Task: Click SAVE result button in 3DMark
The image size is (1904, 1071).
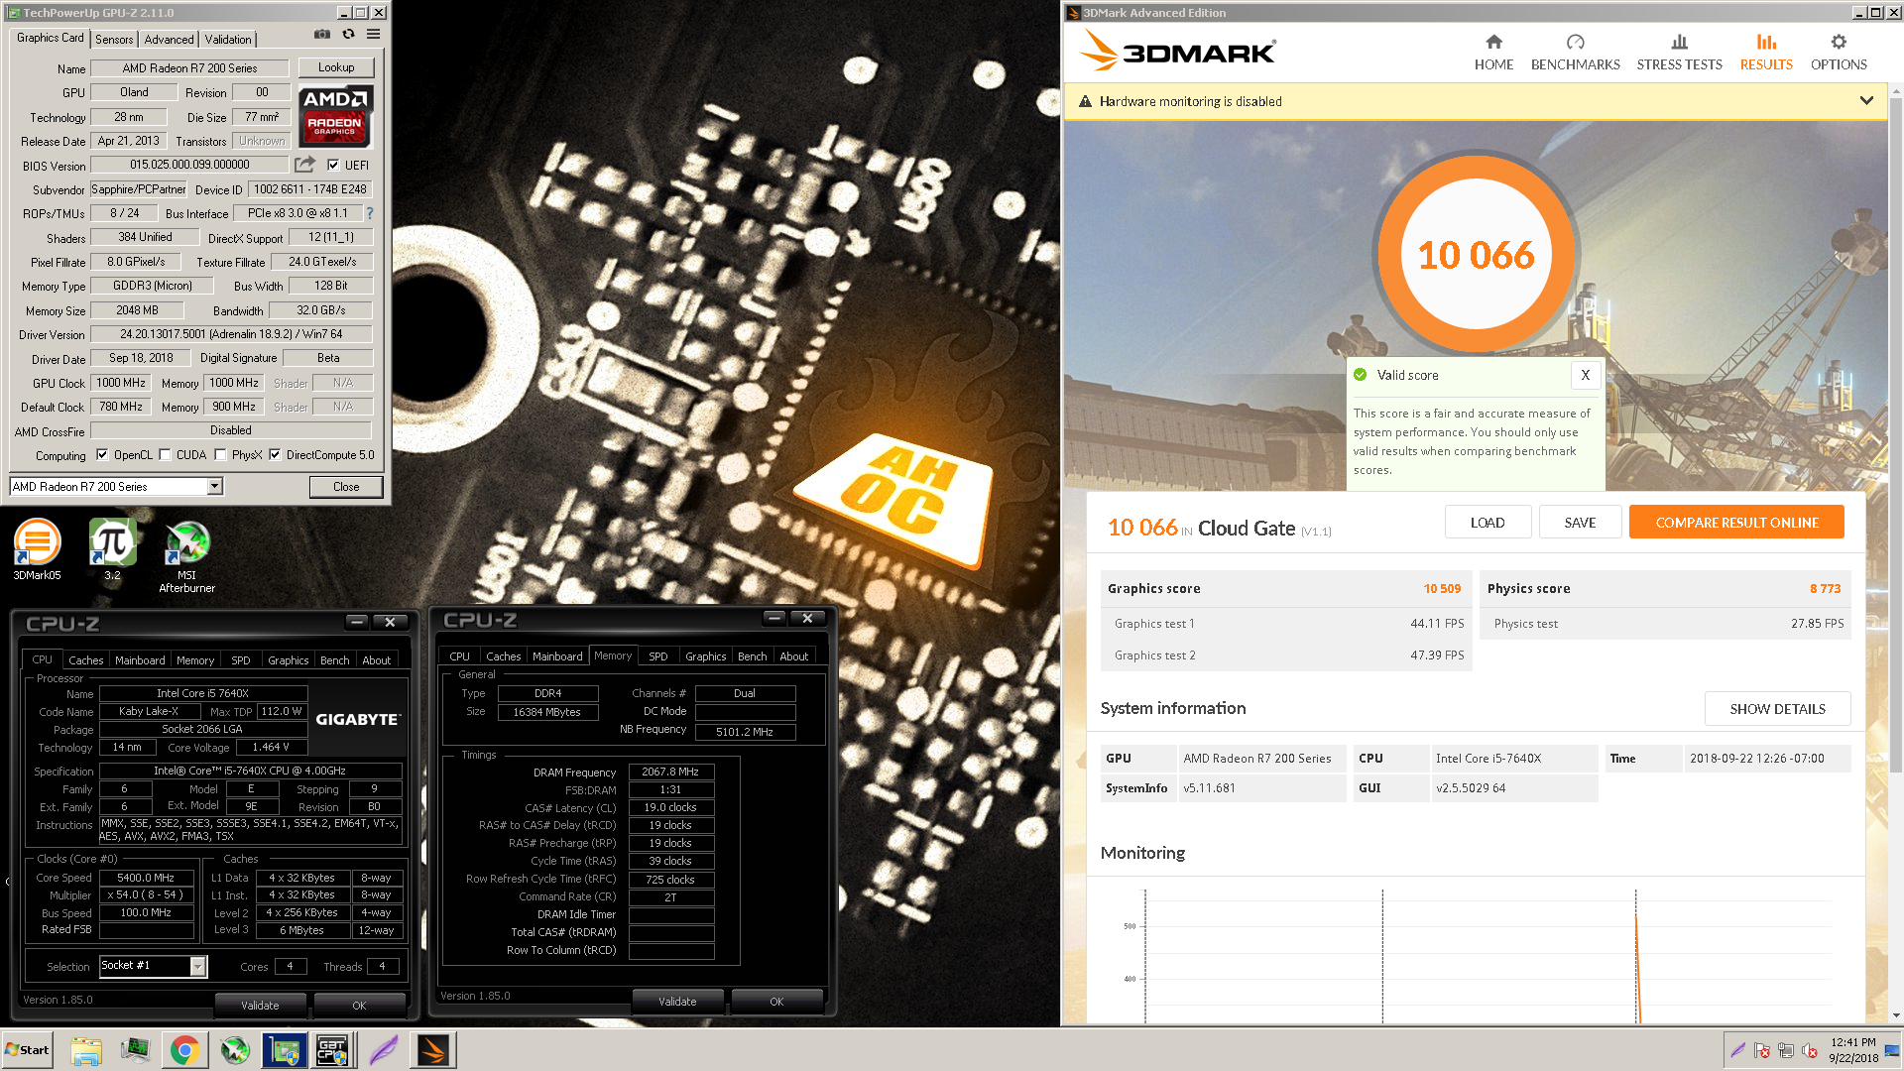Action: (1580, 523)
